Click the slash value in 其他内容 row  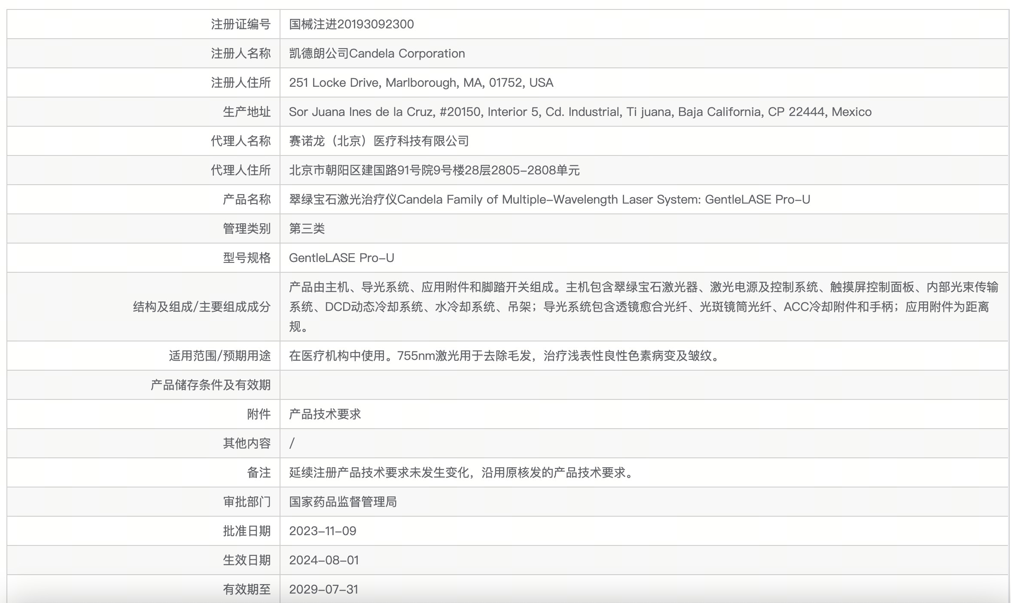tap(292, 443)
